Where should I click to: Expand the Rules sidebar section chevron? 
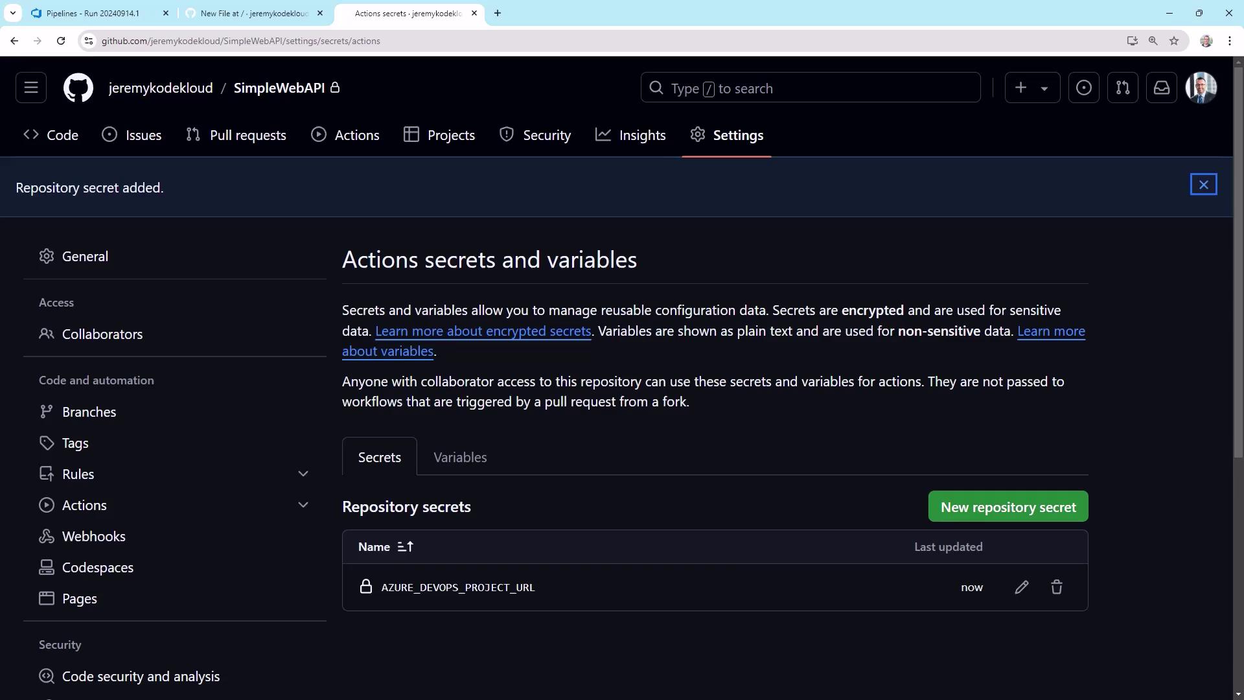(x=303, y=474)
